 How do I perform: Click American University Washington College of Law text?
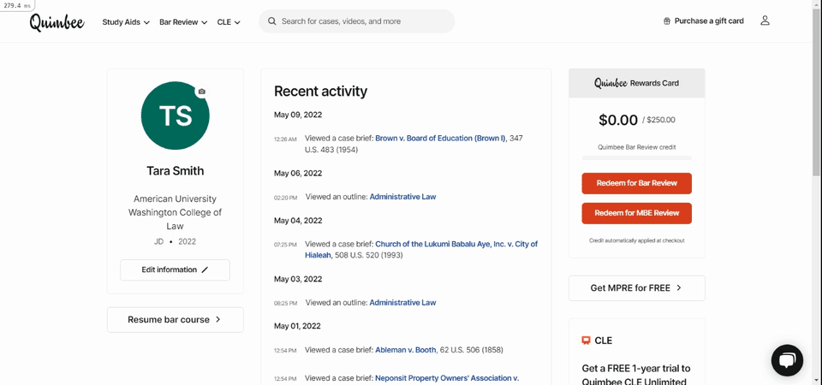pyautogui.click(x=175, y=213)
